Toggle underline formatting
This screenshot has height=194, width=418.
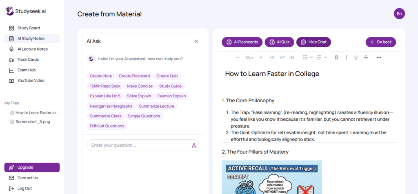[x=356, y=57]
